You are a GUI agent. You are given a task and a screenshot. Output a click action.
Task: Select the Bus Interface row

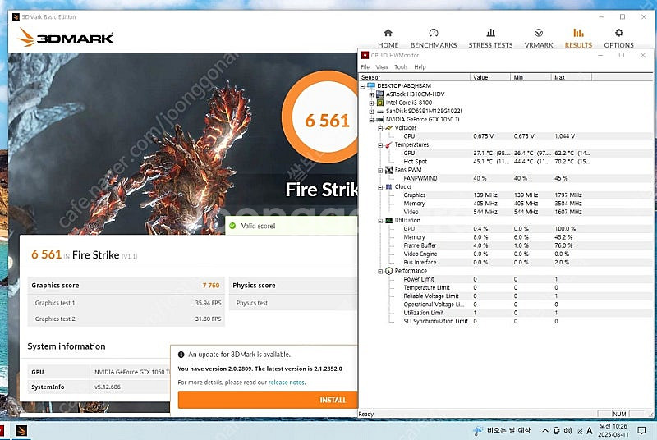pos(506,263)
